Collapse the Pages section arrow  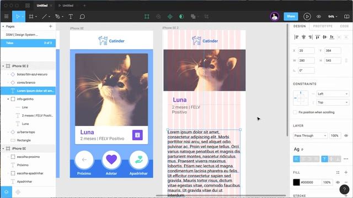(x=3, y=26)
